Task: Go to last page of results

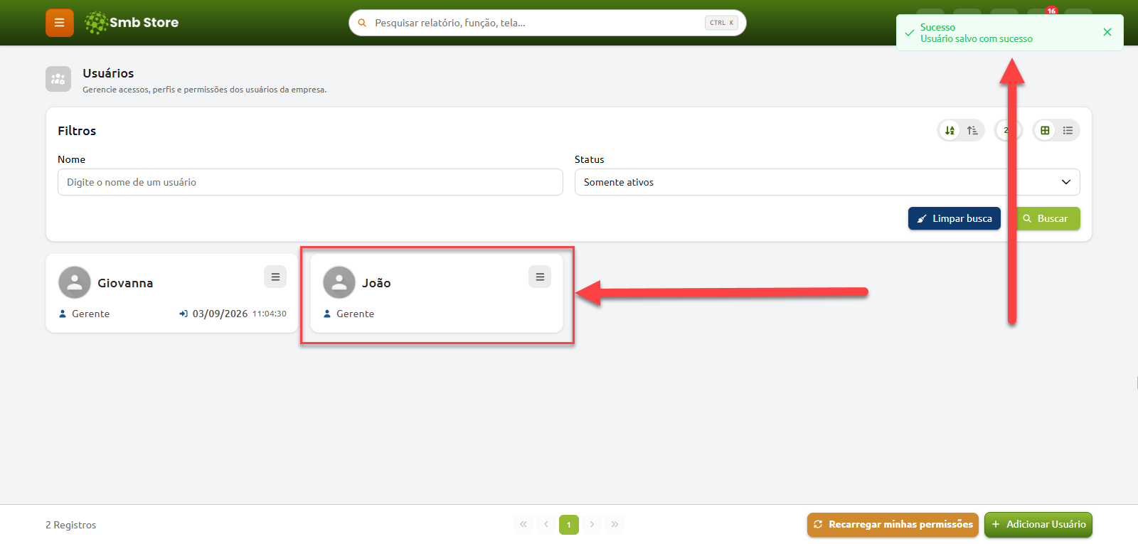Action: [x=615, y=524]
